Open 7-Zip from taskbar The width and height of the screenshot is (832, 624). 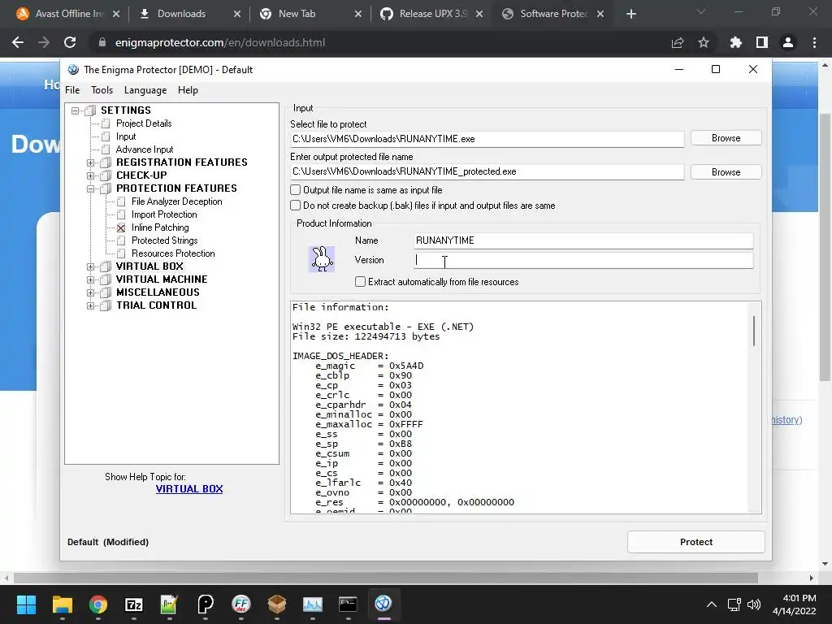(x=134, y=604)
